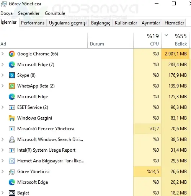The image size is (191, 196).
Task: Click the %14,5 CPU value
Action: tap(153, 172)
